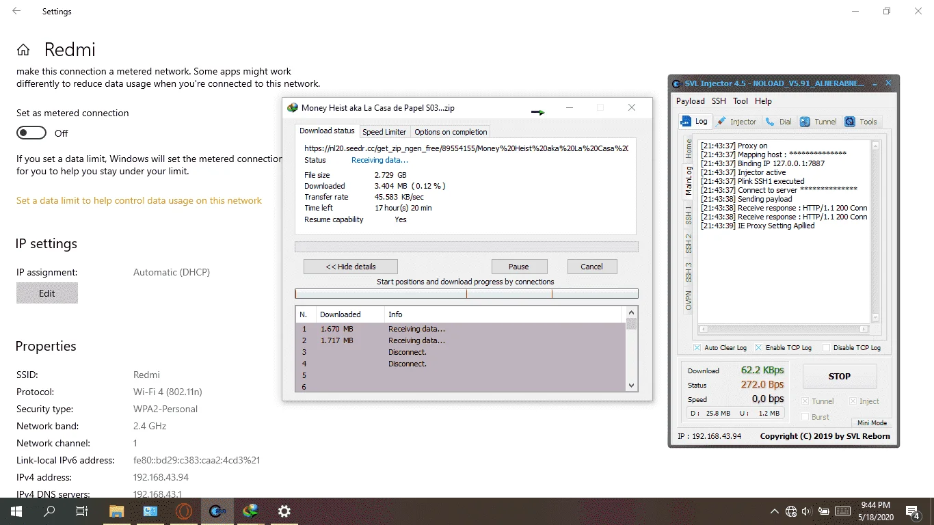Click the Settings gear in the taskbar

pos(284,511)
